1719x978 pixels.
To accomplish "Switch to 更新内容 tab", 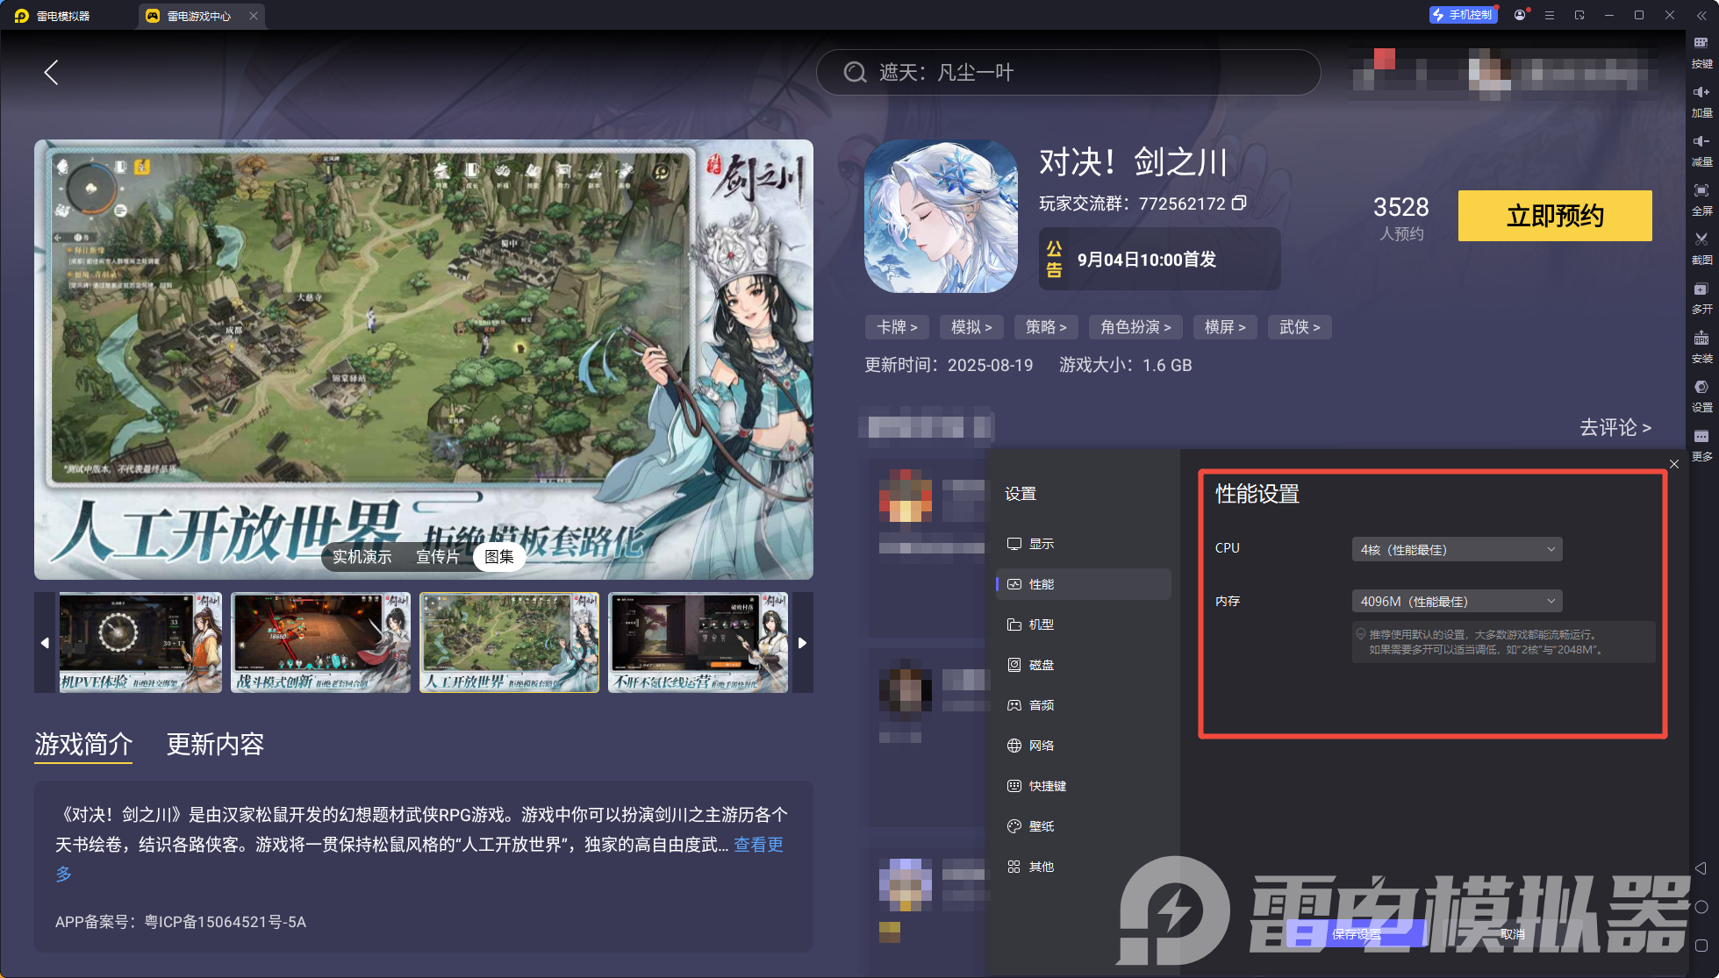I will pyautogui.click(x=215, y=745).
